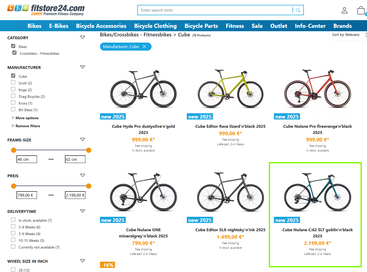
Task: Click the 2.199,00 € maximum price field
Action: (75, 195)
